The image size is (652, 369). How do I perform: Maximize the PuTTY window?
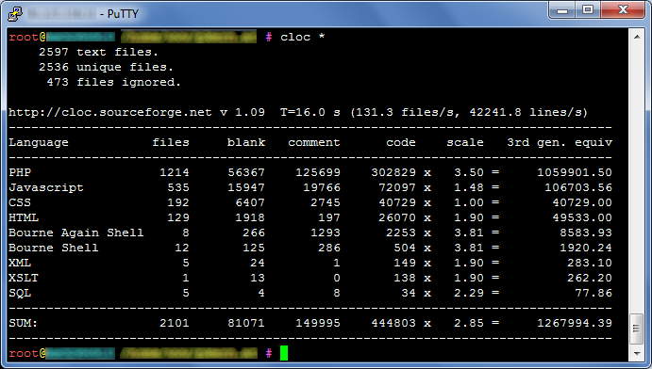click(x=588, y=10)
